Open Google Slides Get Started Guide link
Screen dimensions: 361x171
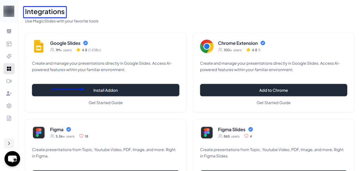coord(105,103)
